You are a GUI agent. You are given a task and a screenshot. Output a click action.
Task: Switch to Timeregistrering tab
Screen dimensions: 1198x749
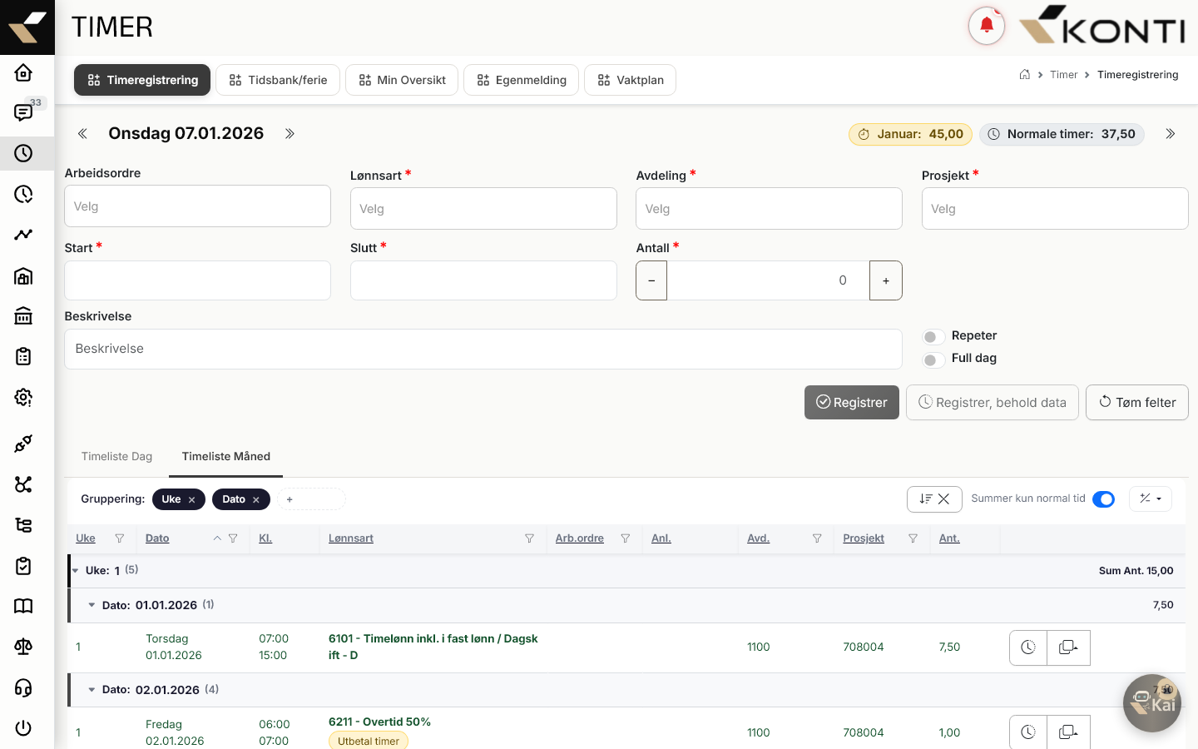(142, 80)
